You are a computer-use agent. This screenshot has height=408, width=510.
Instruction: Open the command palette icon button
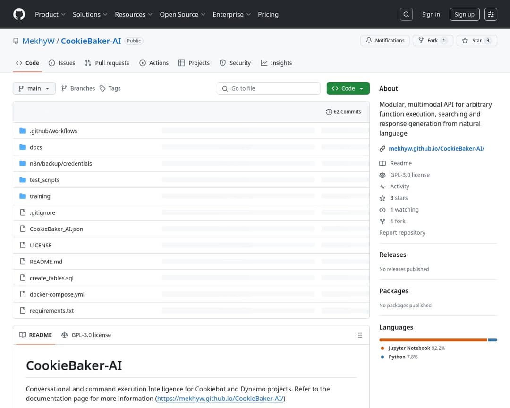491,14
